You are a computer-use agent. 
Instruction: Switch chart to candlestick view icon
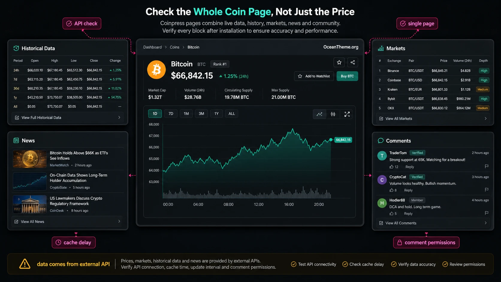333,114
